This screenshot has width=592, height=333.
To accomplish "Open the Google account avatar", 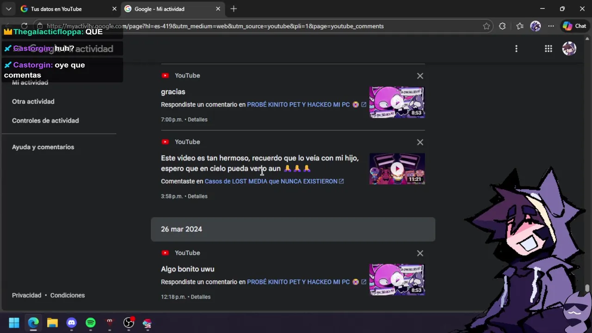I will [x=569, y=49].
